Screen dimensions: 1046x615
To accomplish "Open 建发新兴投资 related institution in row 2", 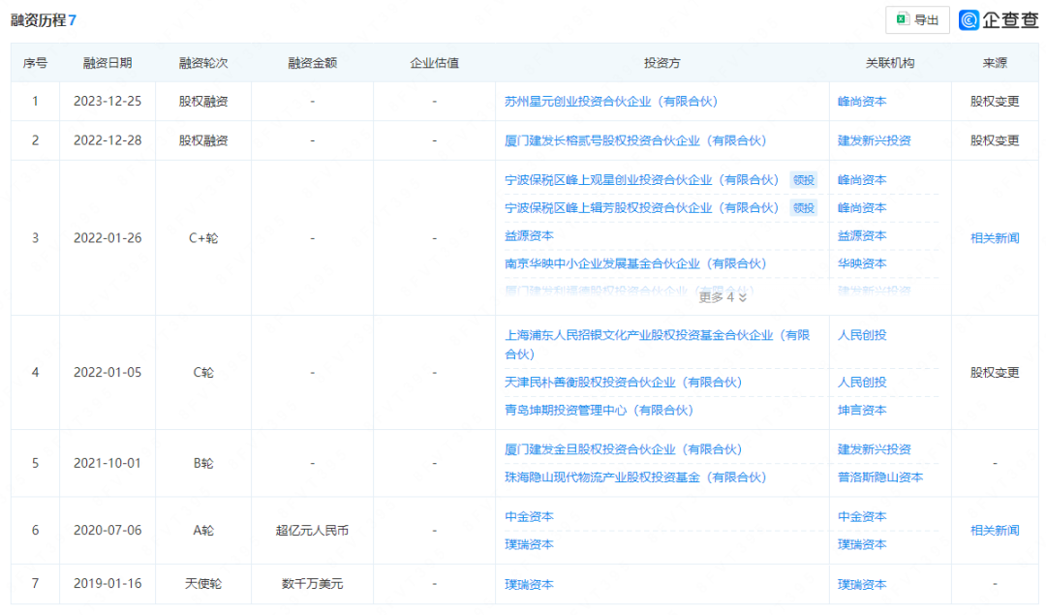I will 874,140.
